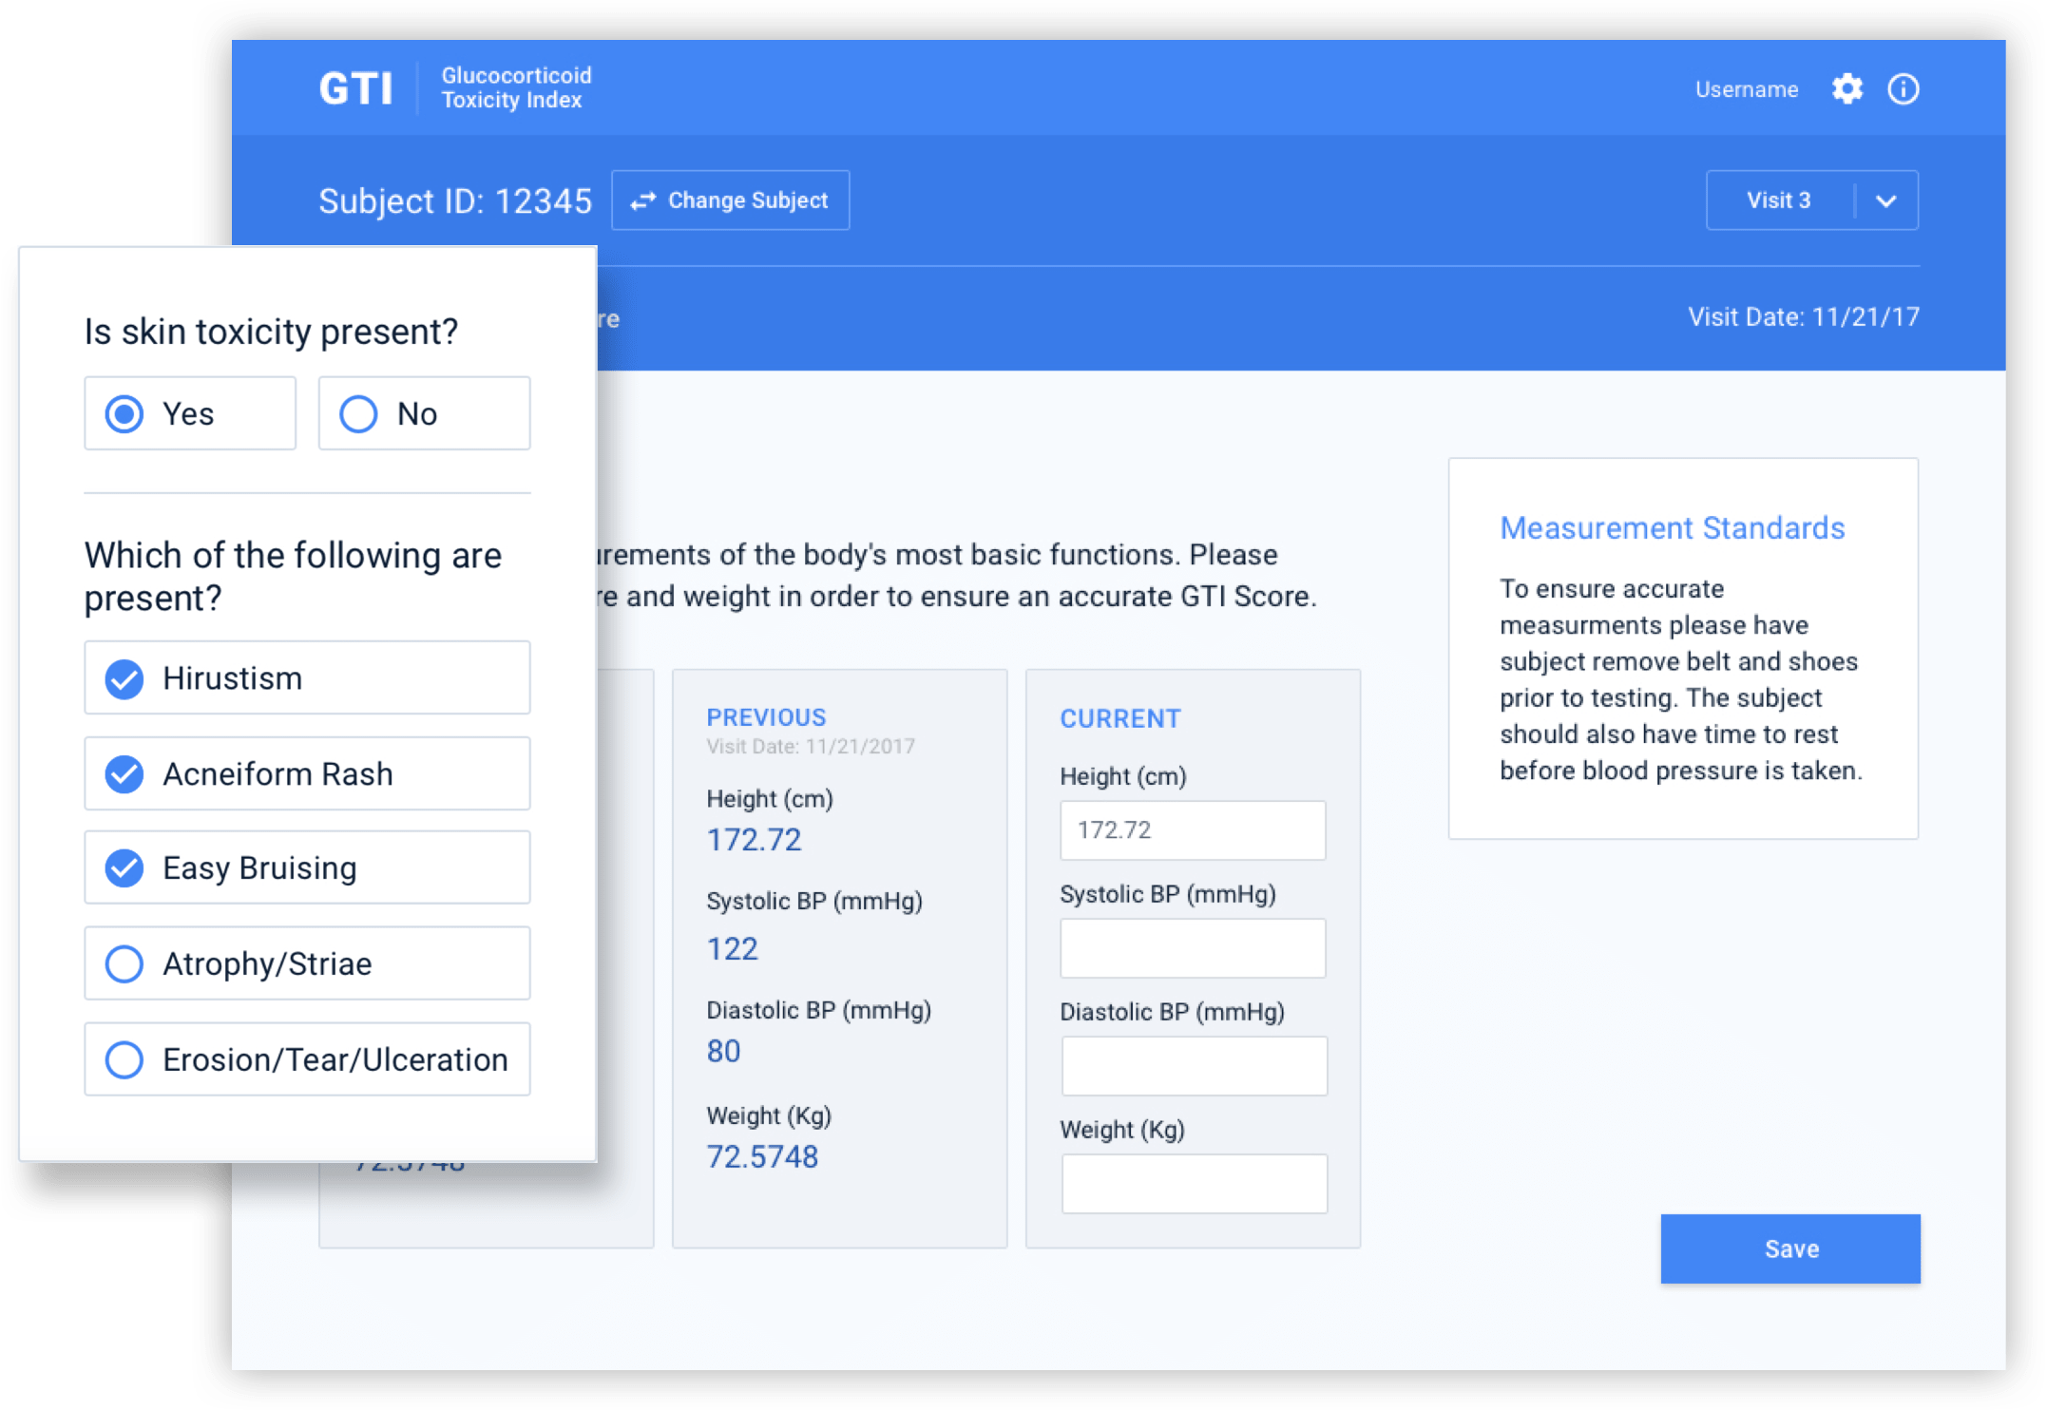Open settings via the gear icon
The height and width of the screenshot is (1410, 2047).
(x=1846, y=89)
